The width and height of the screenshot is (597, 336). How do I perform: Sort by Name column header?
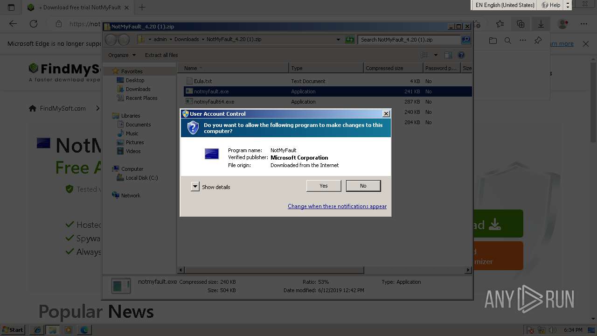click(233, 68)
